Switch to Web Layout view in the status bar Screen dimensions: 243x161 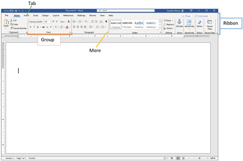point(183,158)
